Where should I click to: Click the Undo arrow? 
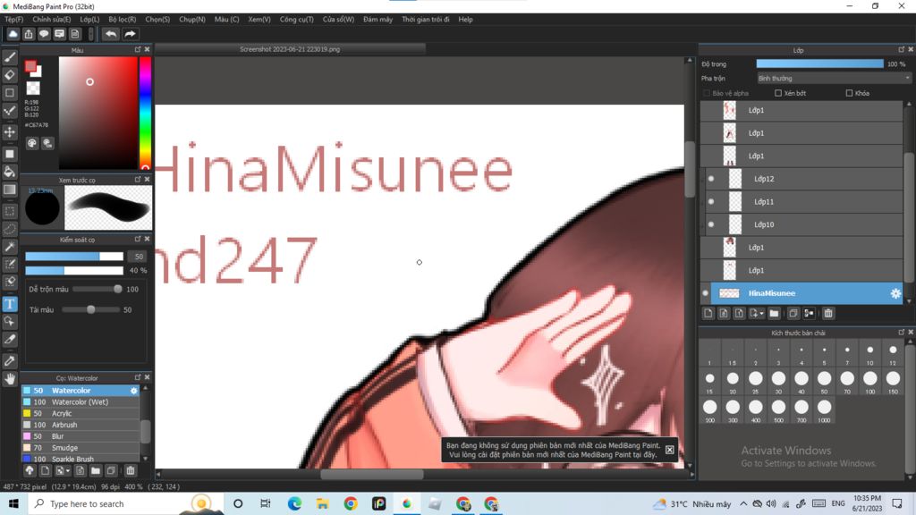[x=110, y=34]
